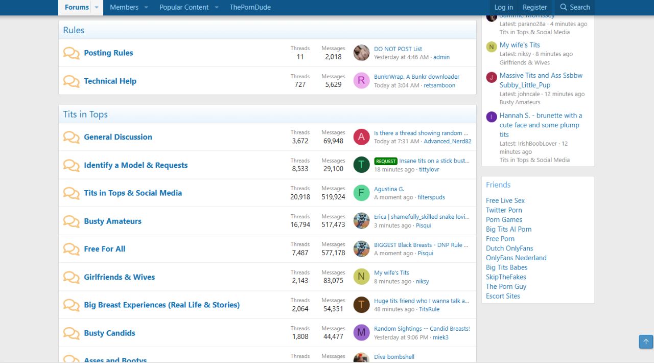Expand the Members menu dropdown arrow
654x363 pixels.
point(146,7)
